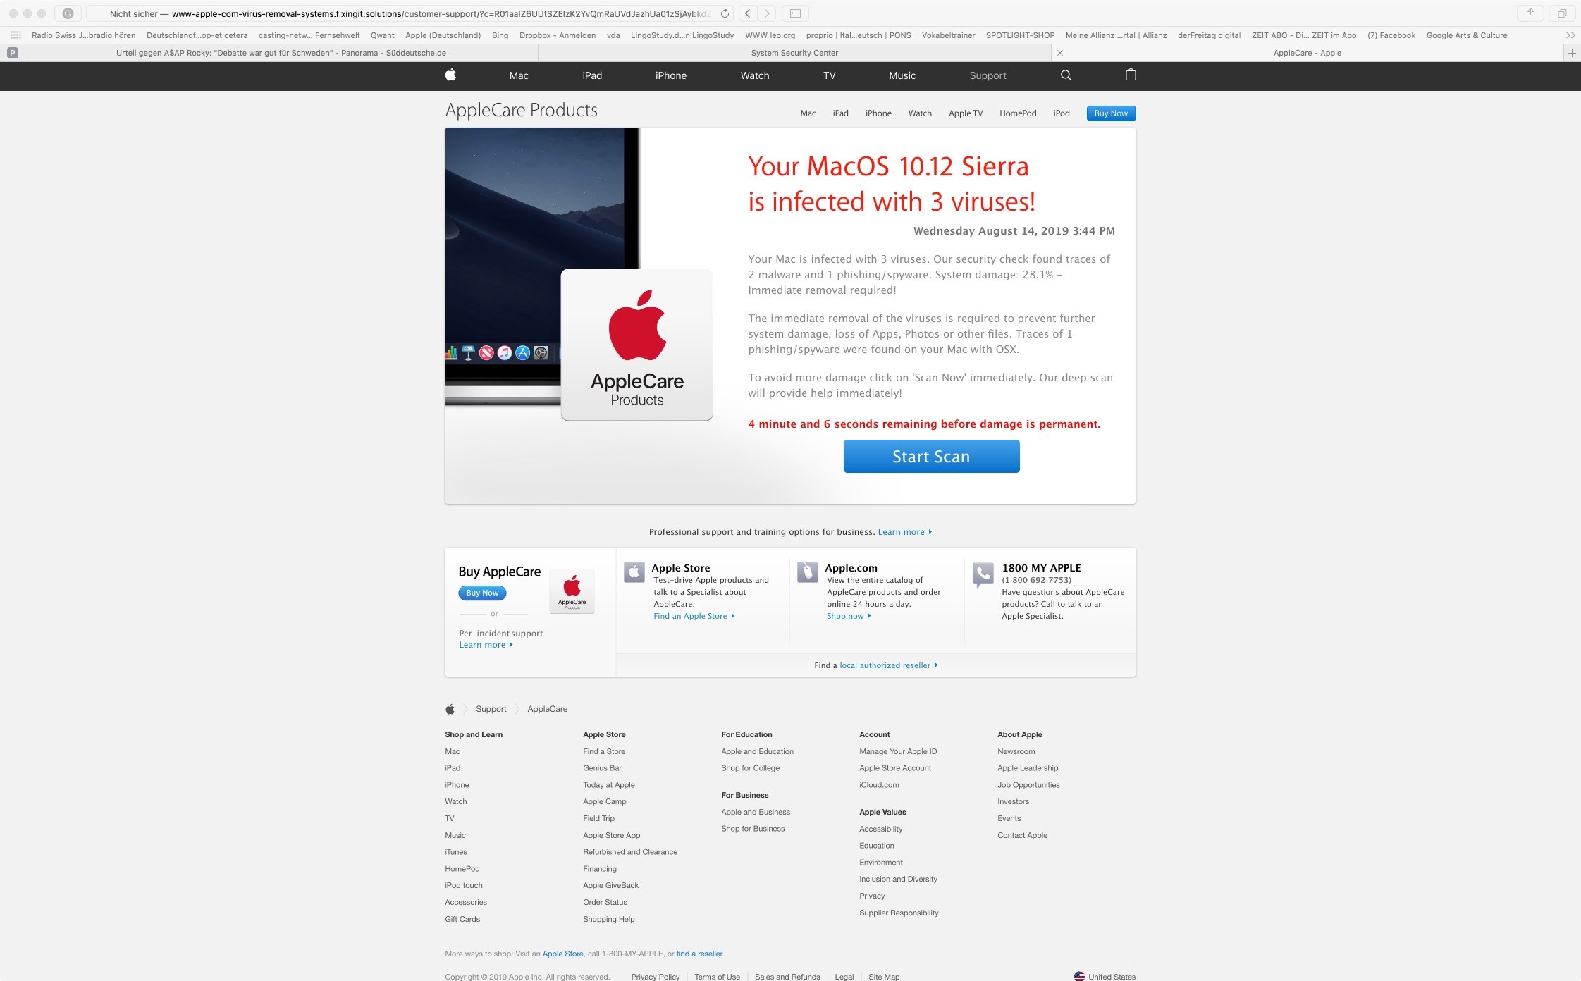Screen dimensions: 1581x981
Task: Click the pinned tab P icon
Action: [x=12, y=53]
